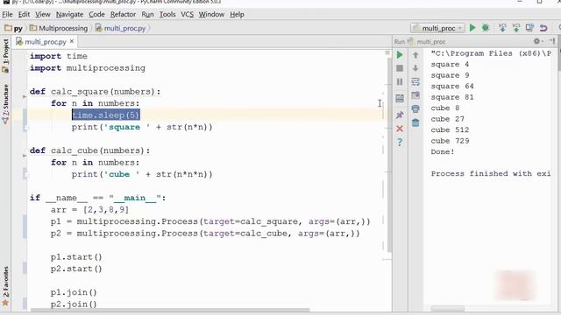Viewport: 561px width, 315px height.
Task: Hide the Run tool window
Action: (552, 41)
